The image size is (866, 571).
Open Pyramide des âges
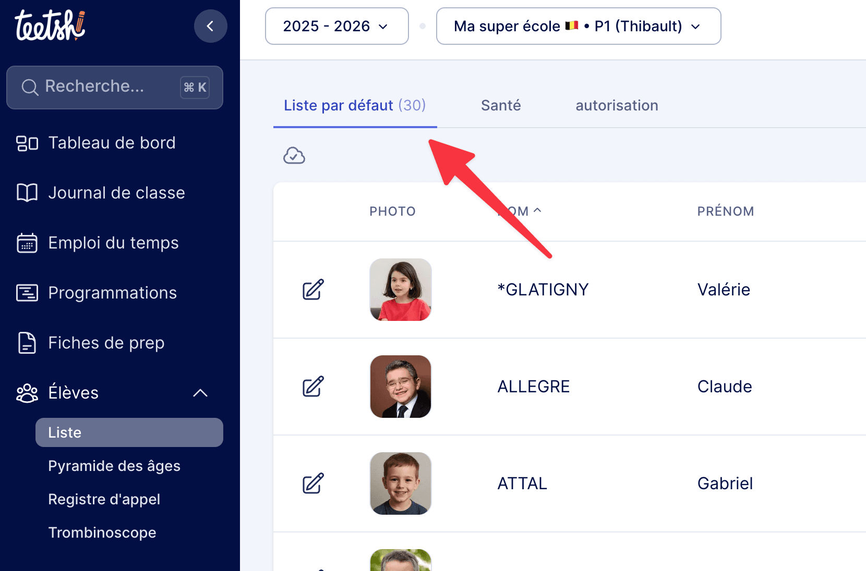pos(114,466)
